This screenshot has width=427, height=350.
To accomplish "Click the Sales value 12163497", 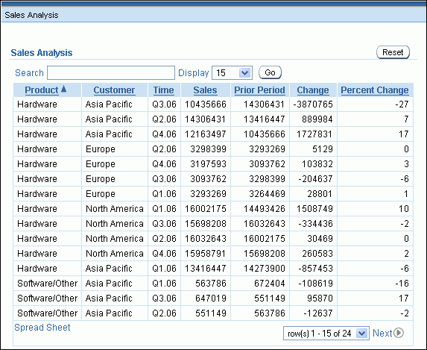I will point(206,134).
